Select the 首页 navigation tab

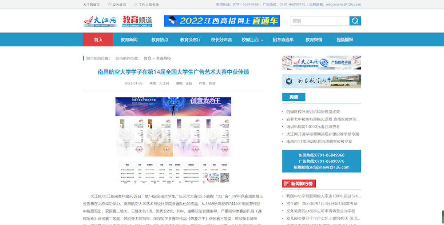click(x=98, y=40)
